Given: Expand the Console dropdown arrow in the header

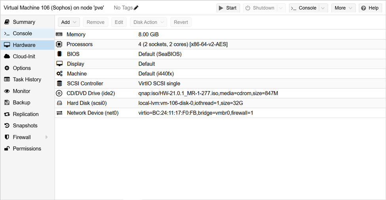Looking at the screenshot, I should click(x=323, y=8).
